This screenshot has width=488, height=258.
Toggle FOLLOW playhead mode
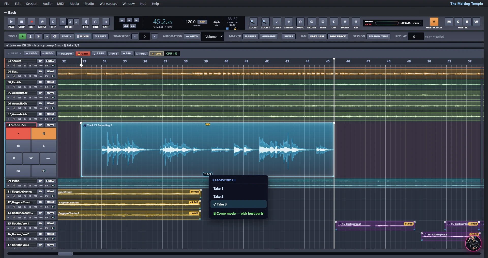click(65, 54)
